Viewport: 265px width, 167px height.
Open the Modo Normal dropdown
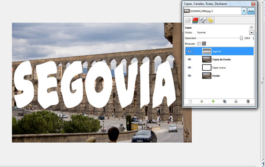pos(251,32)
